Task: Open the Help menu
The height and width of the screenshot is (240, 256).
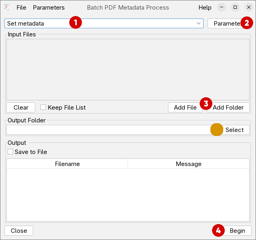Action: (x=205, y=8)
